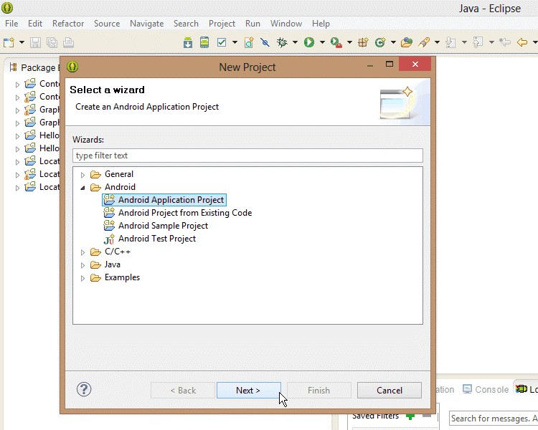Screen dimensions: 538x430
Task: Expand the General wizard folder
Action: [83, 174]
